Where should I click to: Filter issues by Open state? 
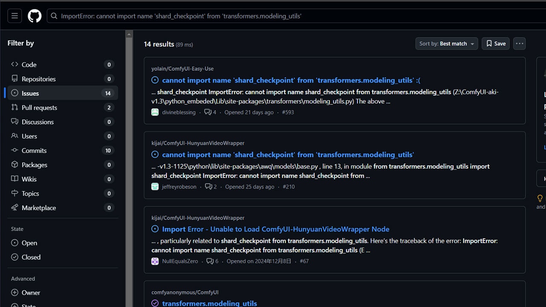(x=63, y=243)
